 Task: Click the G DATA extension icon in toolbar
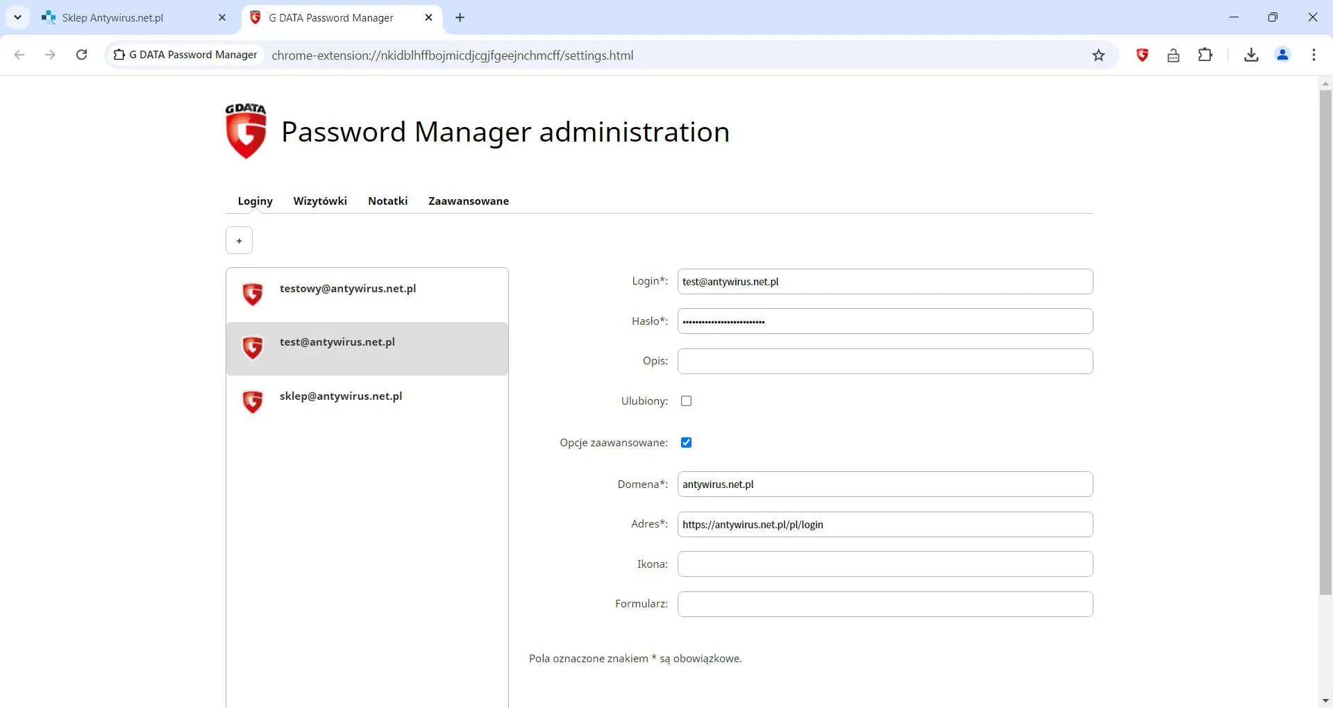1142,55
